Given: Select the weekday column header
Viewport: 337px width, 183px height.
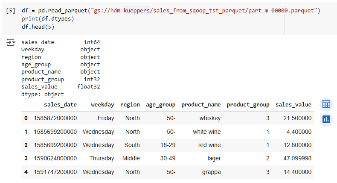Looking at the screenshot, I should pos(102,104).
